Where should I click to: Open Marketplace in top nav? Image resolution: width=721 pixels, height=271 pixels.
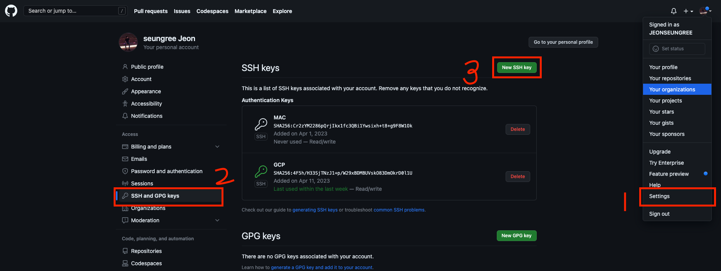coord(251,11)
